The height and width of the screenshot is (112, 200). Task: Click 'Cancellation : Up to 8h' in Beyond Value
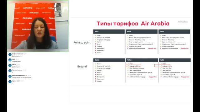[x=136, y=75]
